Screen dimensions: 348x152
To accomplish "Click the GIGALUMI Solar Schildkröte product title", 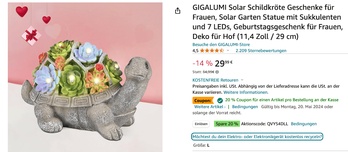I will pos(267,22).
